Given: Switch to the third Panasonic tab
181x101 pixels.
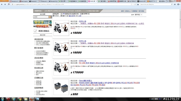Looking at the screenshot, I should pos(34,1).
